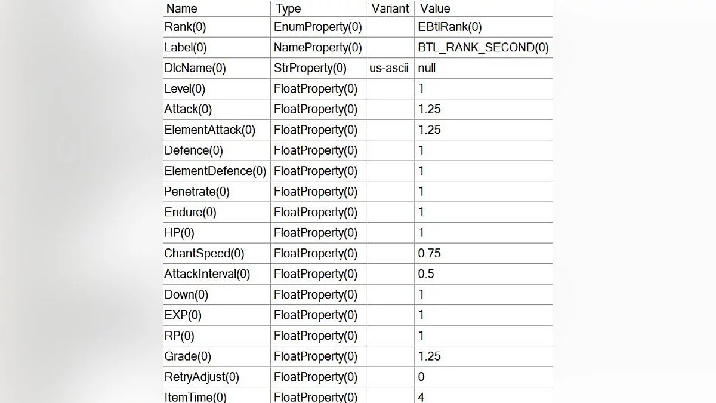Viewport: 716px width, 403px height.
Task: Click the Penetrate(0) name cell
Action: (x=197, y=192)
